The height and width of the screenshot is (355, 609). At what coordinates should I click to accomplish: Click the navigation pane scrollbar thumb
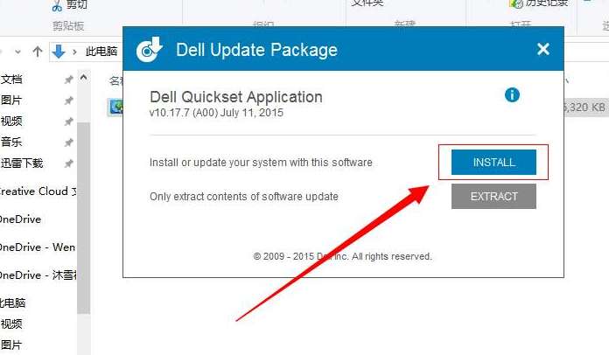[x=83, y=218]
